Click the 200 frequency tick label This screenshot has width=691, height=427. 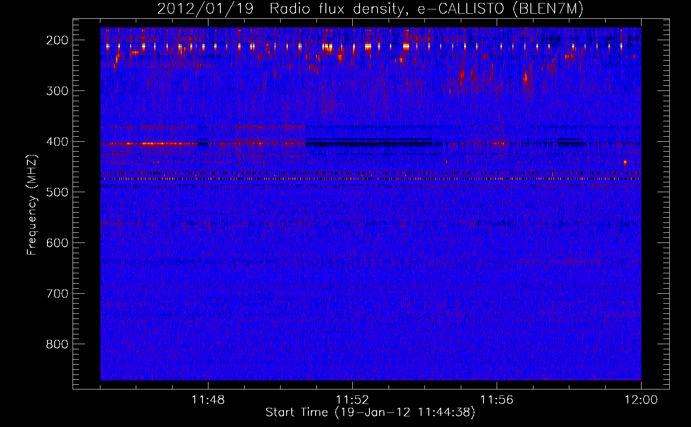click(57, 40)
